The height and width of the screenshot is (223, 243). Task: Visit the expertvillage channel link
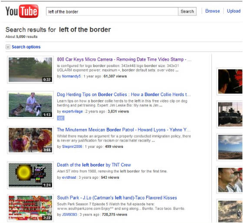(72, 111)
